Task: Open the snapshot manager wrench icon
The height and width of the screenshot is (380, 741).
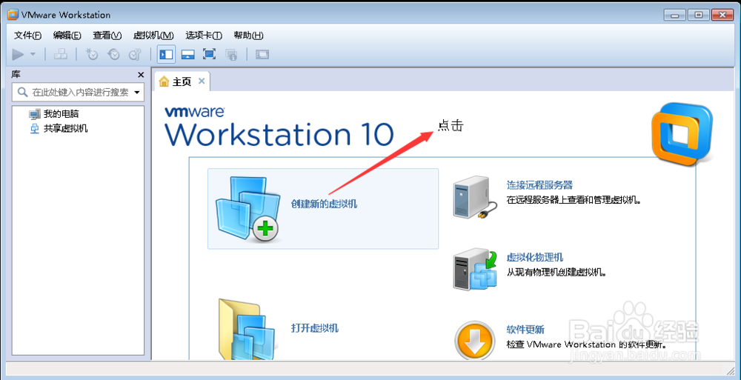Action: (135, 54)
